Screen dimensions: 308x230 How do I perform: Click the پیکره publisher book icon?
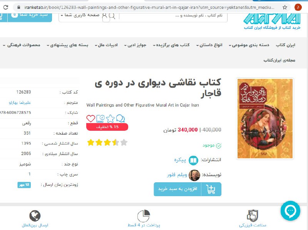(193, 160)
